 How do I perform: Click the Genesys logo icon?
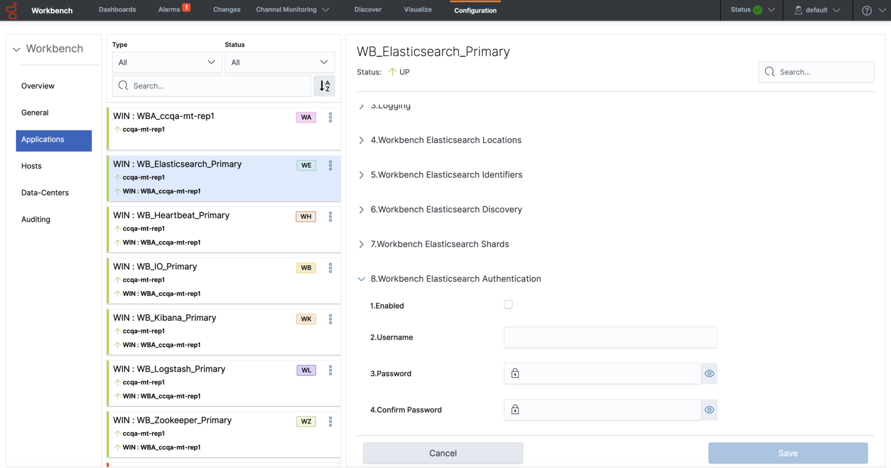(x=12, y=11)
